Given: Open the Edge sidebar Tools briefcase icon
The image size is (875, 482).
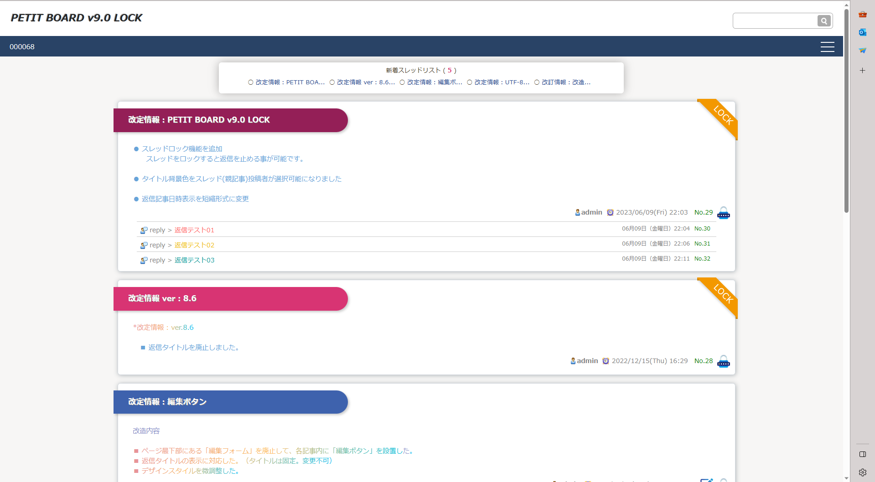Looking at the screenshot, I should point(862,15).
